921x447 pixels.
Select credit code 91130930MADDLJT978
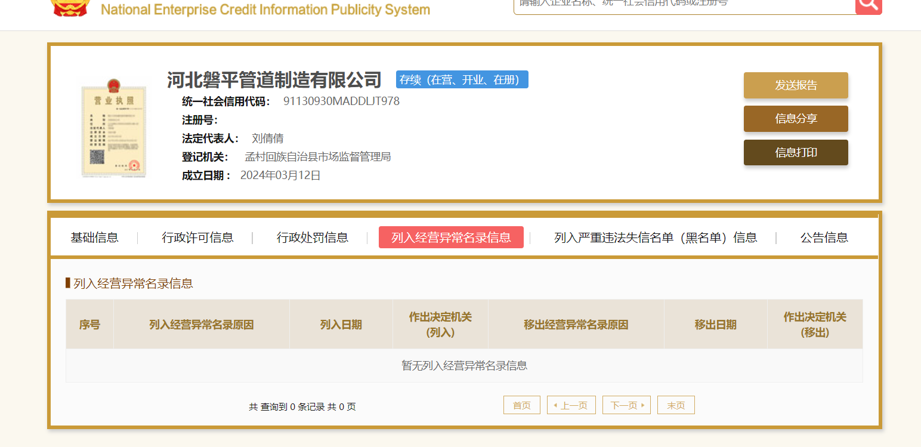(x=341, y=101)
